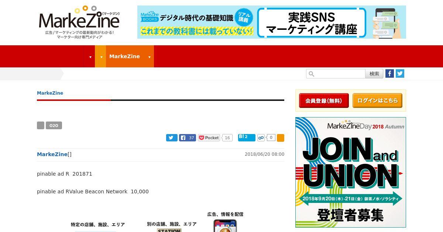Screen dimensions: 443x232
Task: Focus the site search input field
Action: click(336, 74)
